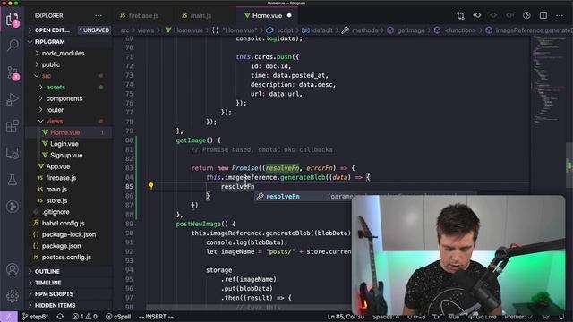
Task: Expand the public folder
Action: [51, 64]
